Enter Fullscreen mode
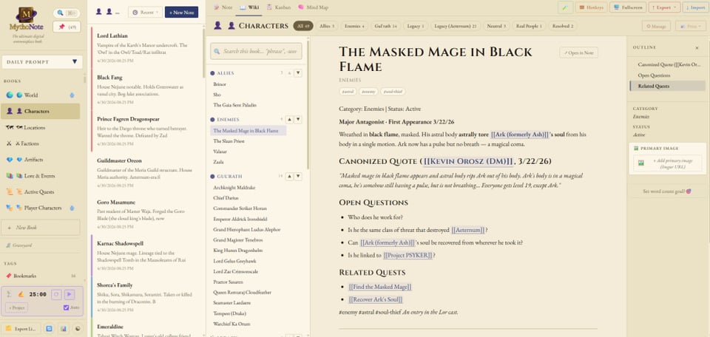Image resolution: width=710 pixels, height=337 pixels. [x=628, y=7]
